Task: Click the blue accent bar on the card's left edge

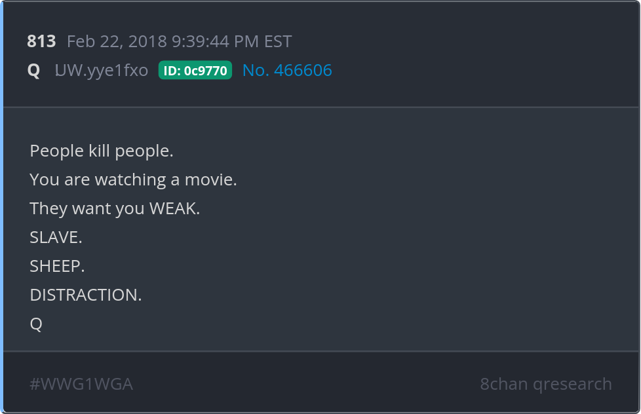Action: [1, 207]
